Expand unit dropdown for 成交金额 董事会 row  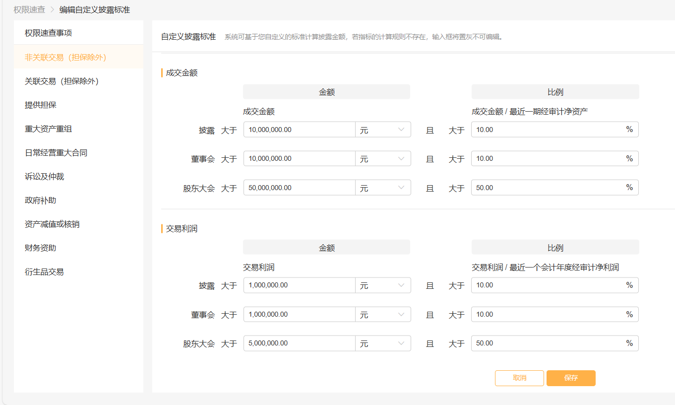pos(383,159)
